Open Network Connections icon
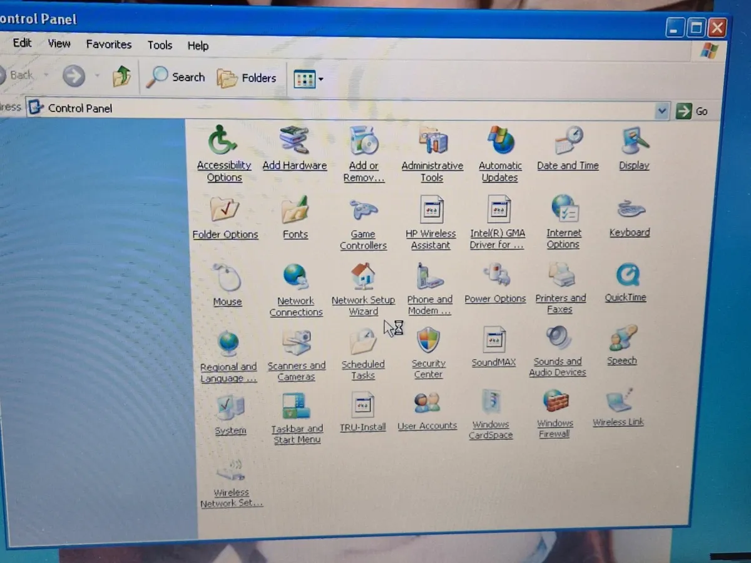This screenshot has height=563, width=751. point(295,277)
